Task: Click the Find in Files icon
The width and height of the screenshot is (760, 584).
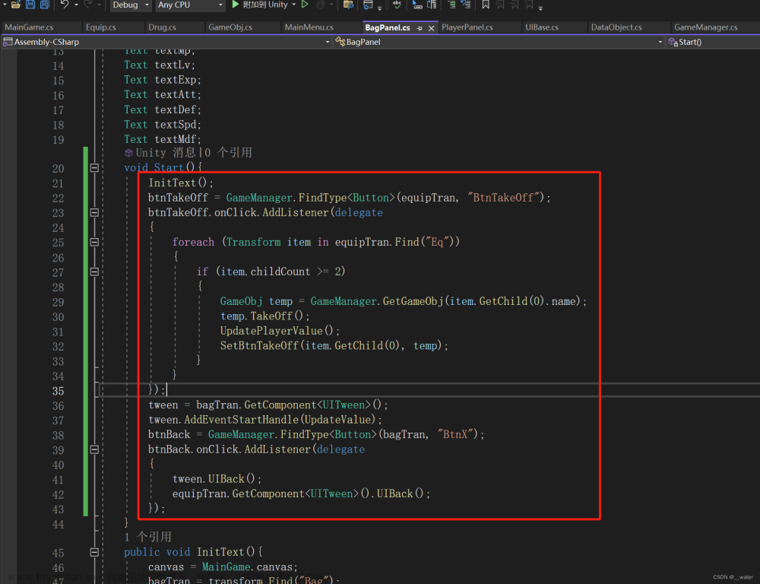Action: [348, 5]
